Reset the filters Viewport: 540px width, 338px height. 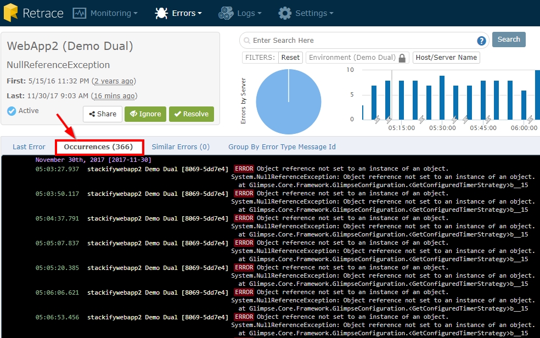[290, 58]
